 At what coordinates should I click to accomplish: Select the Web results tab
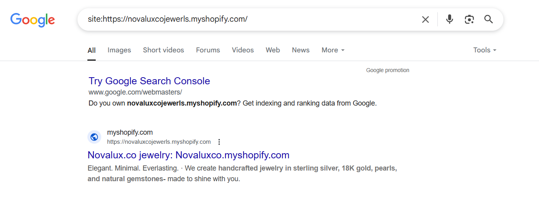coord(272,50)
